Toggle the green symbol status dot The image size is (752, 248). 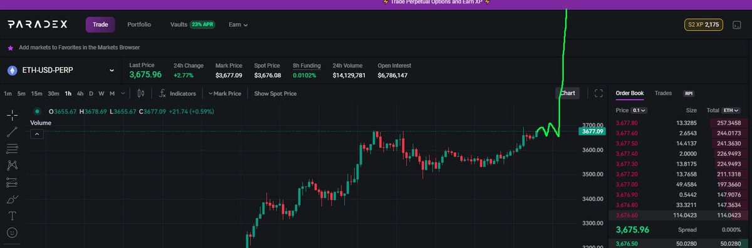[x=37, y=111]
